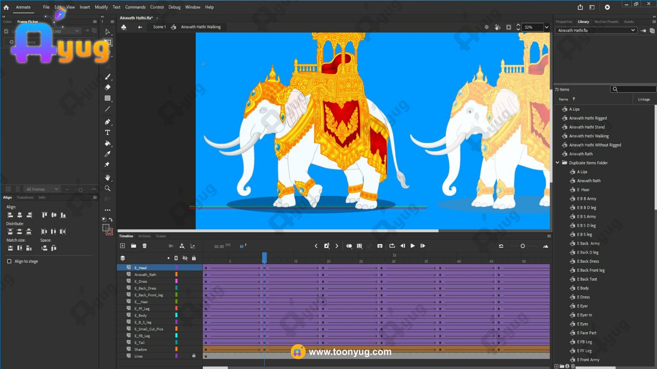The height and width of the screenshot is (369, 657).
Task: Click the edit multiple frames icon
Action: [359, 246]
